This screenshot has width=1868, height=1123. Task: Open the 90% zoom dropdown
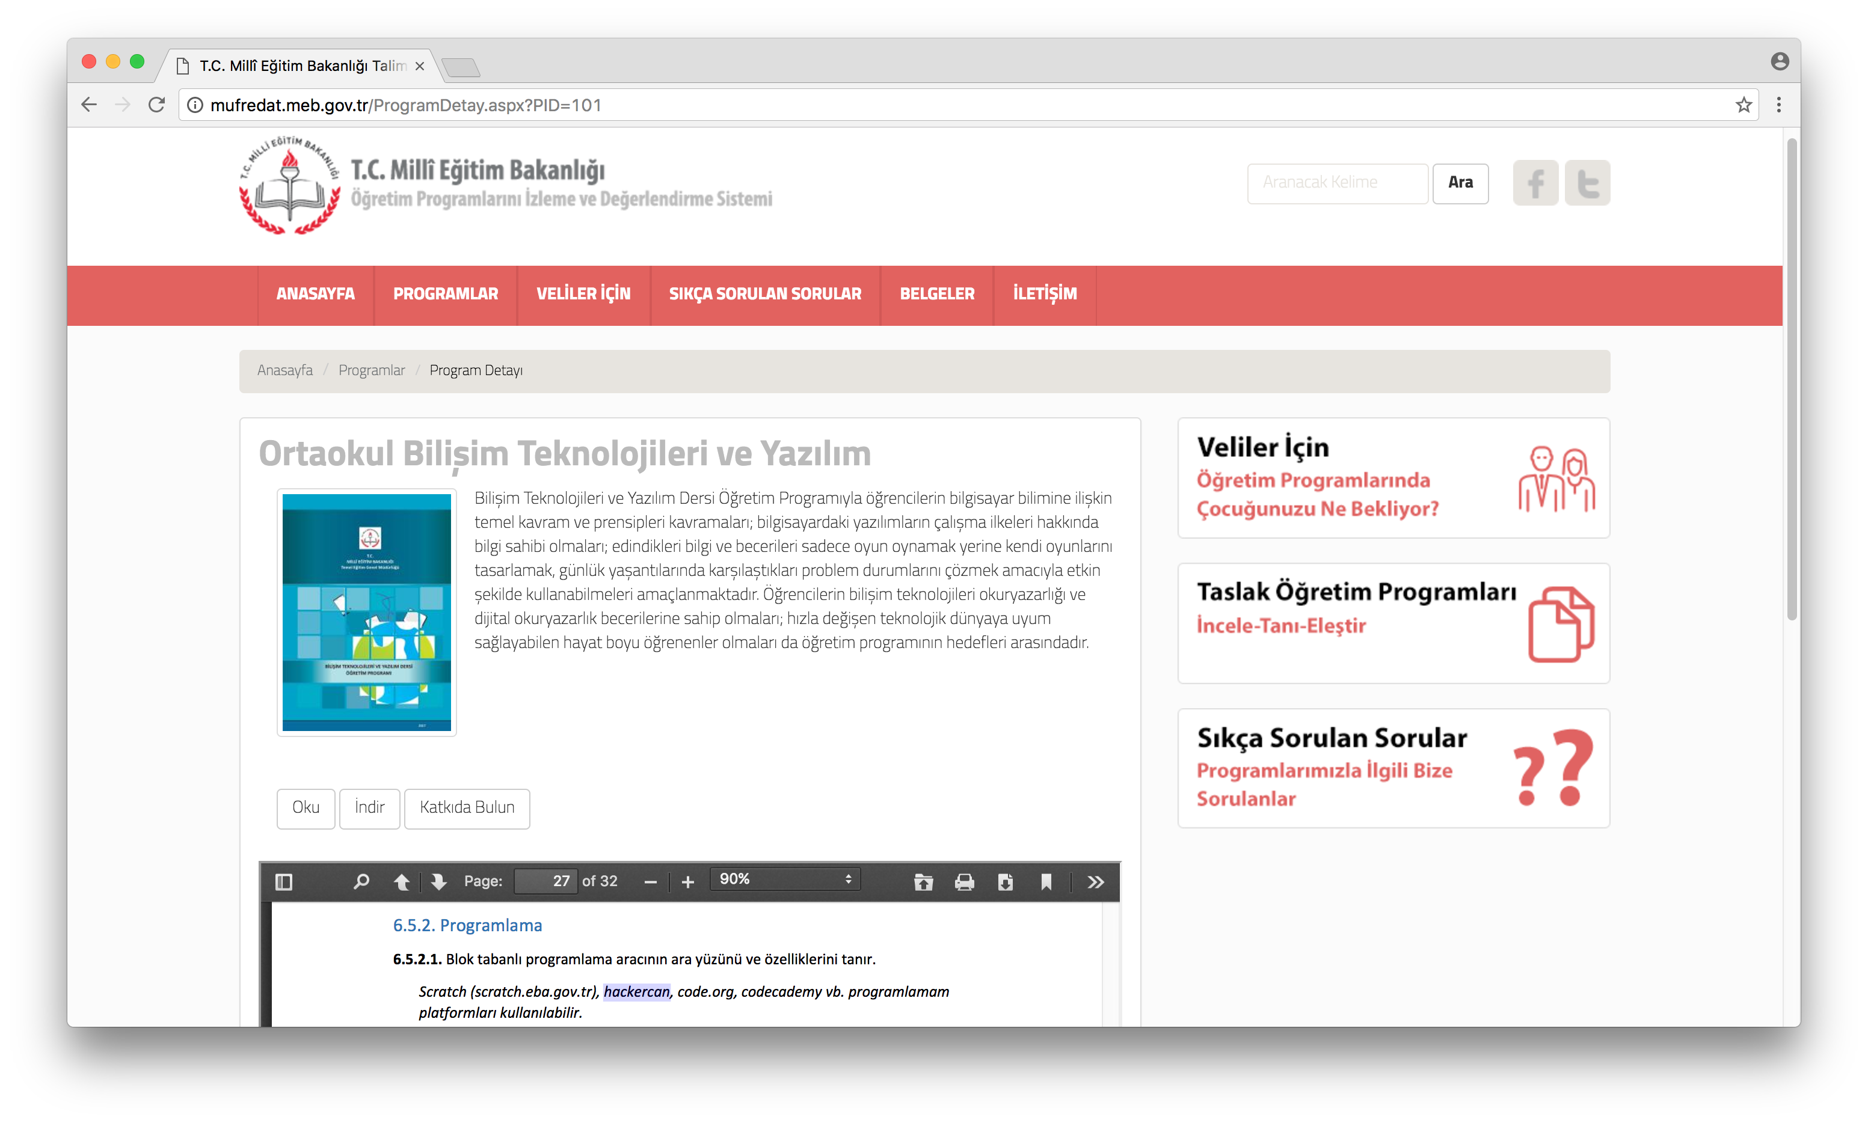pyautogui.click(x=785, y=880)
